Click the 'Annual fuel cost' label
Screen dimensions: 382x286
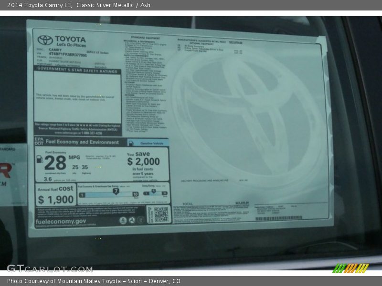click(x=55, y=189)
